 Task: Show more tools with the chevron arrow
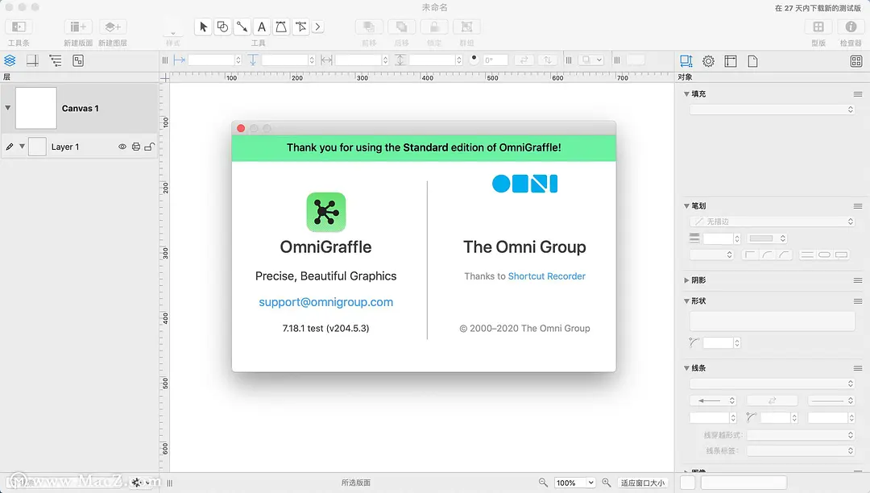318,27
